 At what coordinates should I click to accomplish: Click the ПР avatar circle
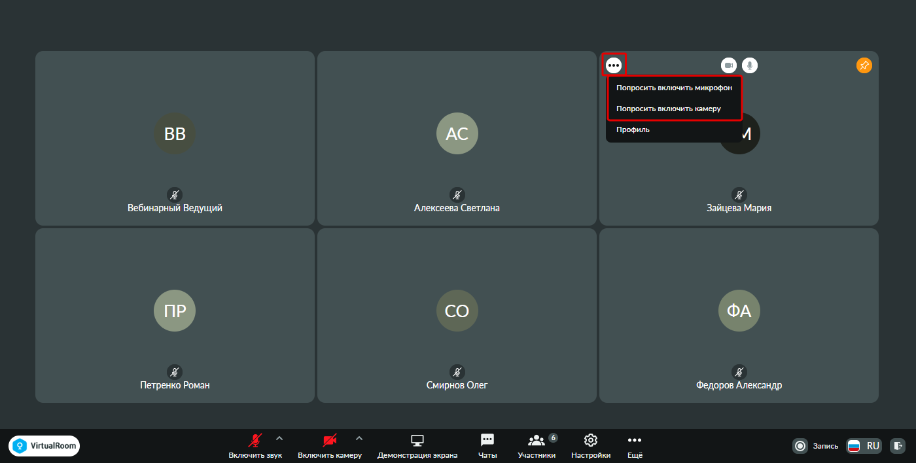click(175, 311)
